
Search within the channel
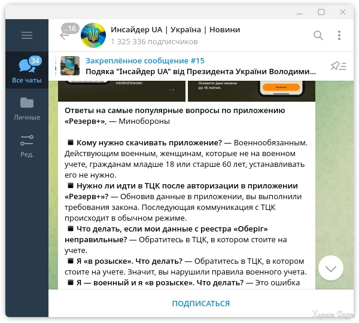coord(318,35)
